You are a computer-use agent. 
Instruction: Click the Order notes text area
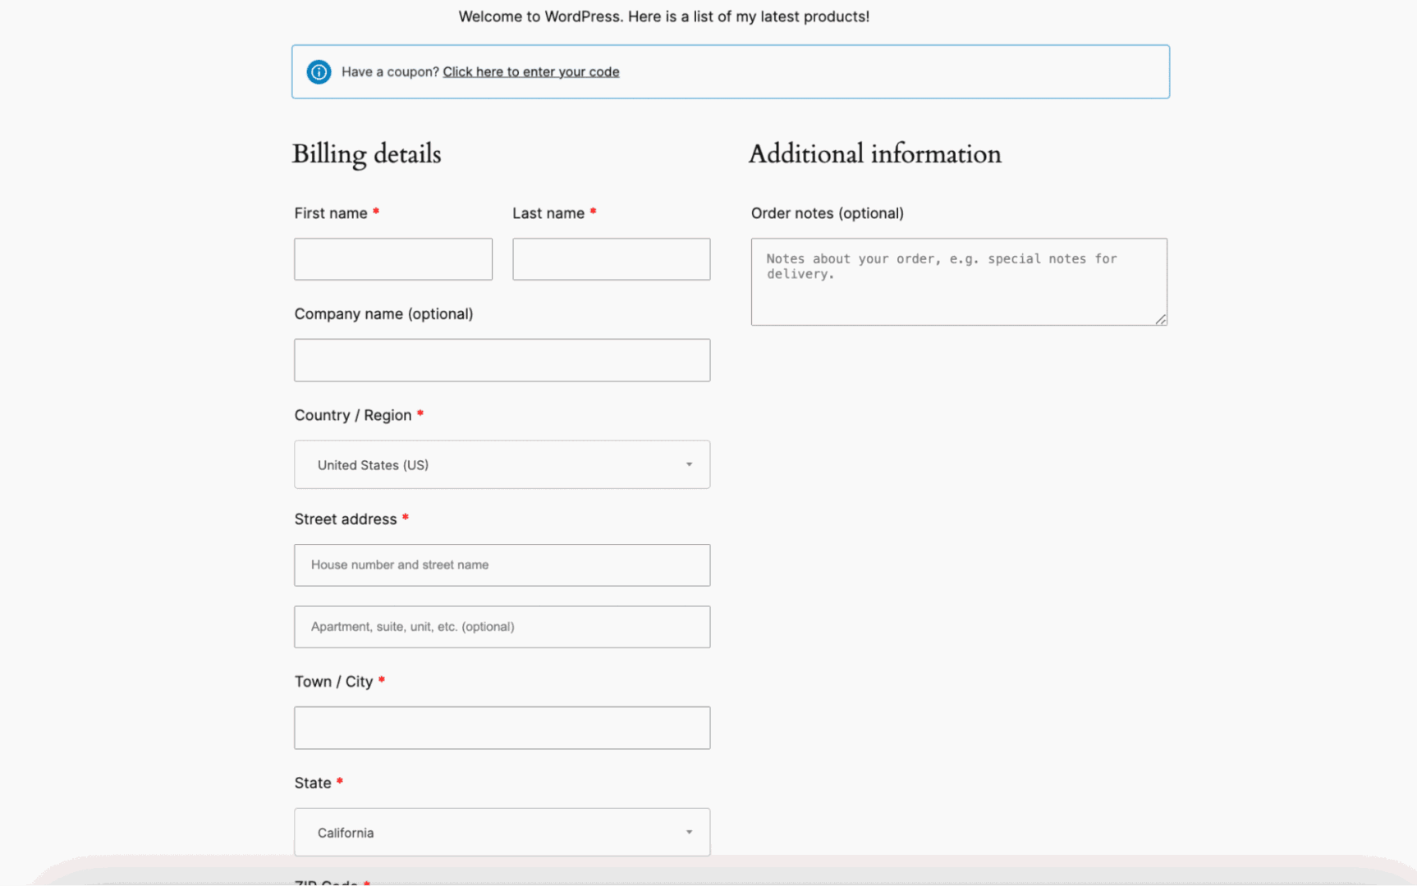[x=959, y=282]
